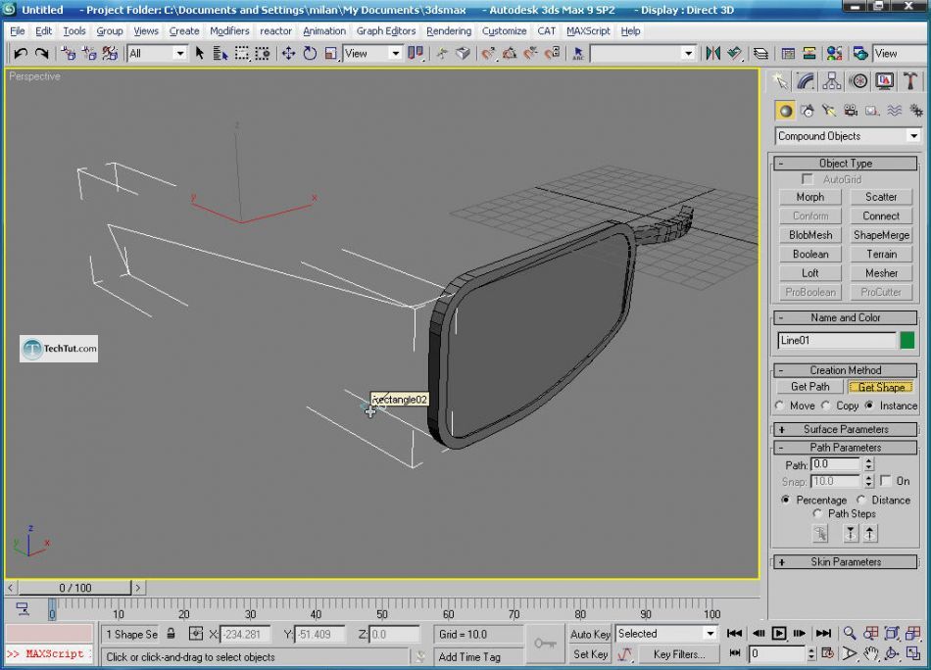The width and height of the screenshot is (931, 670).
Task: Open the Graph Editors menu
Action: coord(386,31)
